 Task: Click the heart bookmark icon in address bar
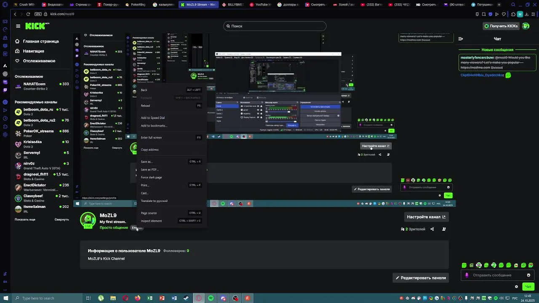[504, 14]
